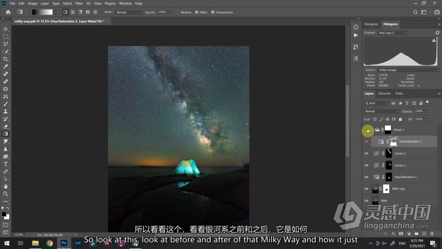The width and height of the screenshot is (442, 249).
Task: Select the Brush tool
Action: pos(6,104)
